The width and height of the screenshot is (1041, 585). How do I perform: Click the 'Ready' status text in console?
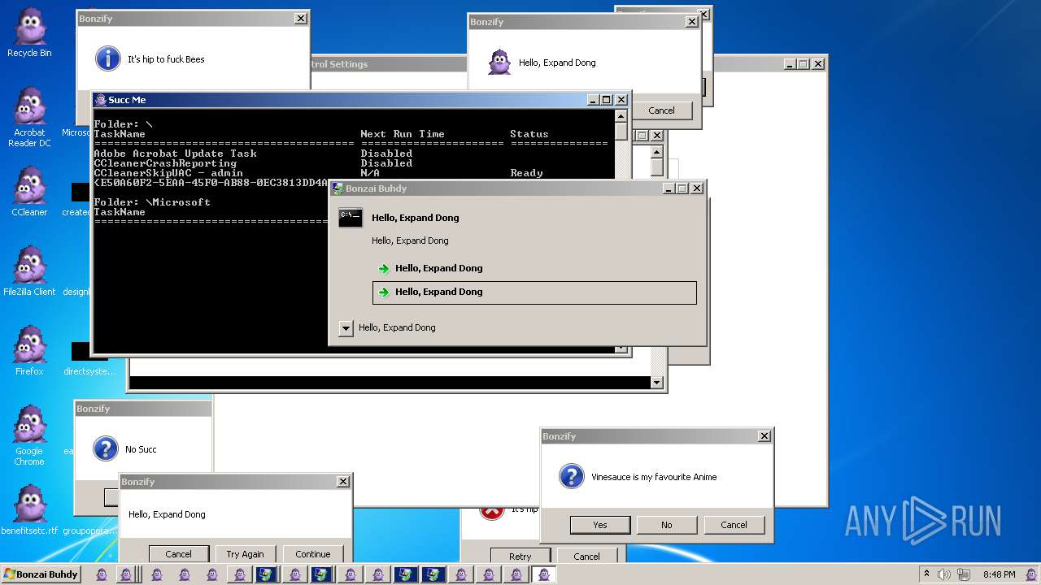click(x=526, y=173)
